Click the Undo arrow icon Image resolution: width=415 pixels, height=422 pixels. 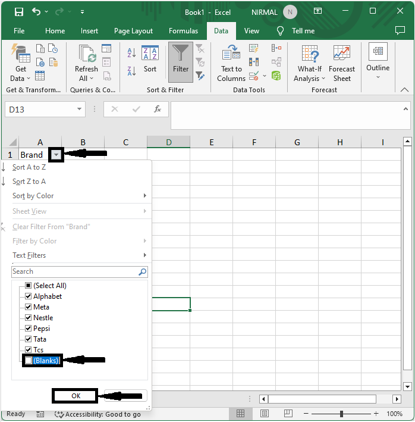tap(36, 11)
